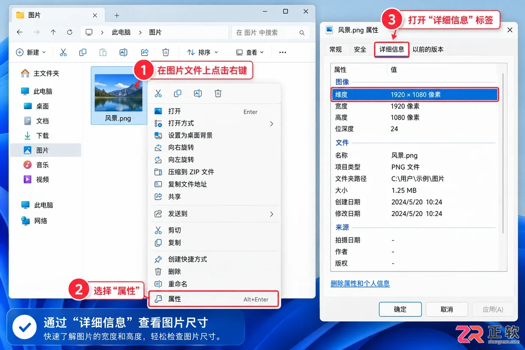
Task: Click the properties list vertical scrollbar
Action: click(x=503, y=153)
